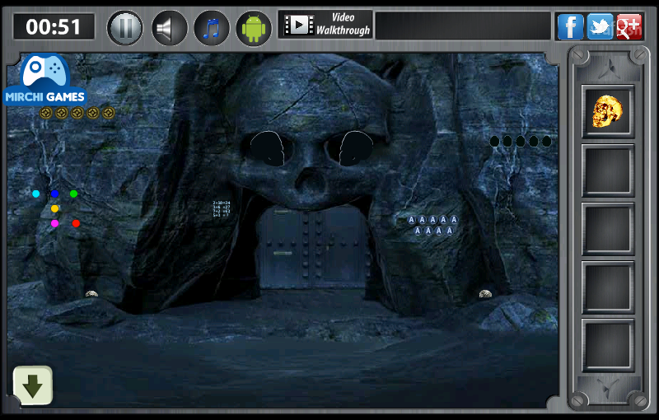Open the Video Walkthrough
The width and height of the screenshot is (659, 420).
[x=325, y=25]
